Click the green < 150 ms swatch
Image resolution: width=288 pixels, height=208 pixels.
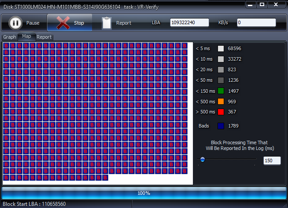coord(221,91)
